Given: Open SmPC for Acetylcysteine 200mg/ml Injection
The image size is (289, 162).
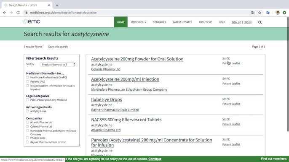Looking at the screenshot, I should click(x=226, y=78).
